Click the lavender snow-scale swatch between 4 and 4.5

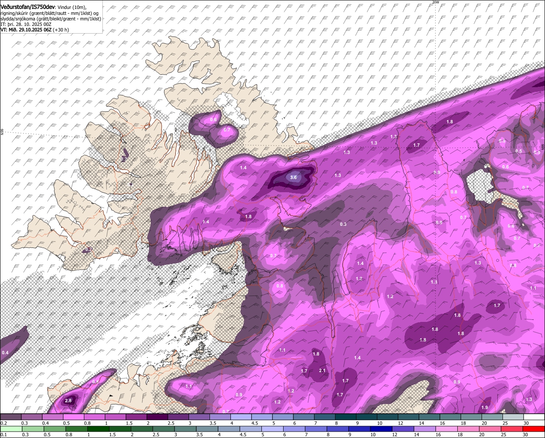pos(241,417)
